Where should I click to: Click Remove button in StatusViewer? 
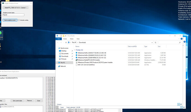click(29, 101)
